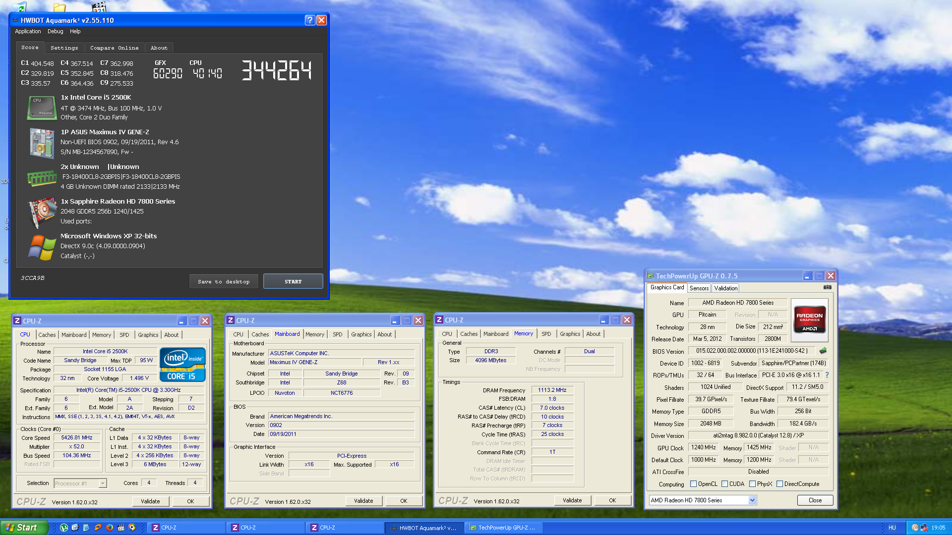This screenshot has height=535, width=952.
Task: Click the Aquamark total score 344264
Action: [x=277, y=70]
